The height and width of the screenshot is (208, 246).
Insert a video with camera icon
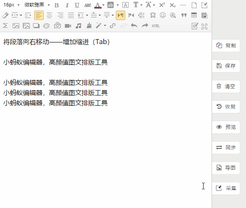tap(68, 26)
